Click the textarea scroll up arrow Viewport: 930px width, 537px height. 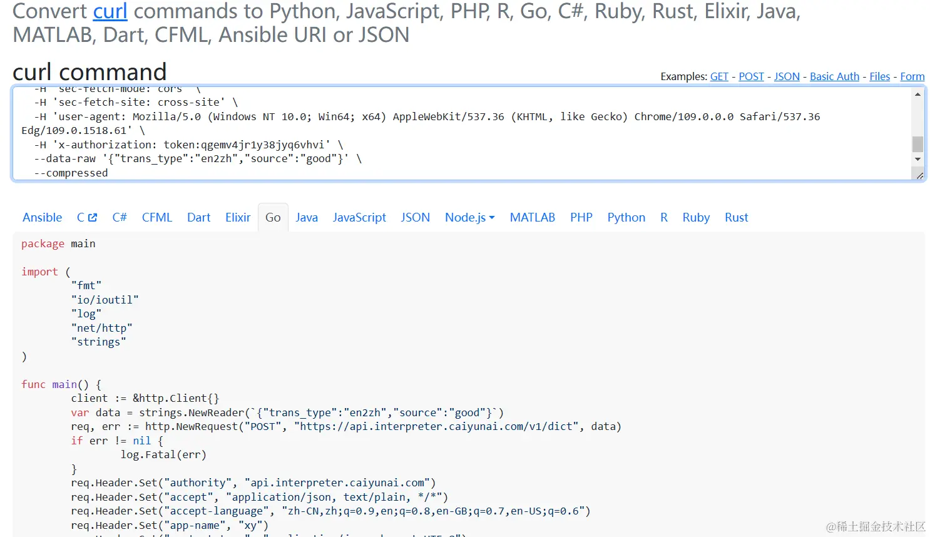(917, 95)
